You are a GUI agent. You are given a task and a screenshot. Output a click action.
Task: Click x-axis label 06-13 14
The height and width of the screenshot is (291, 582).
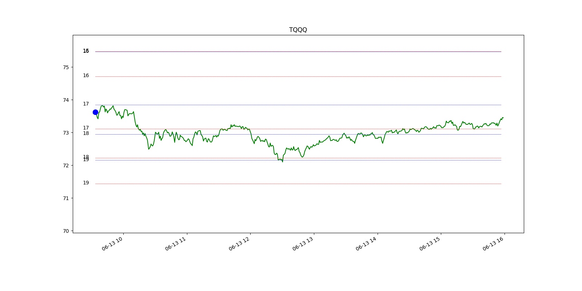(x=366, y=243)
